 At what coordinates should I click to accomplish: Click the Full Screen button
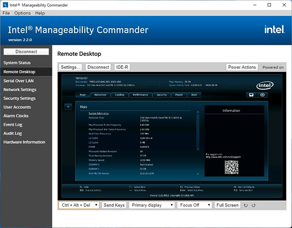click(x=227, y=205)
